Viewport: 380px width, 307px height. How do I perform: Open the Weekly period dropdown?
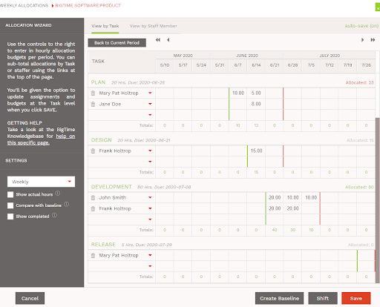pos(41,182)
